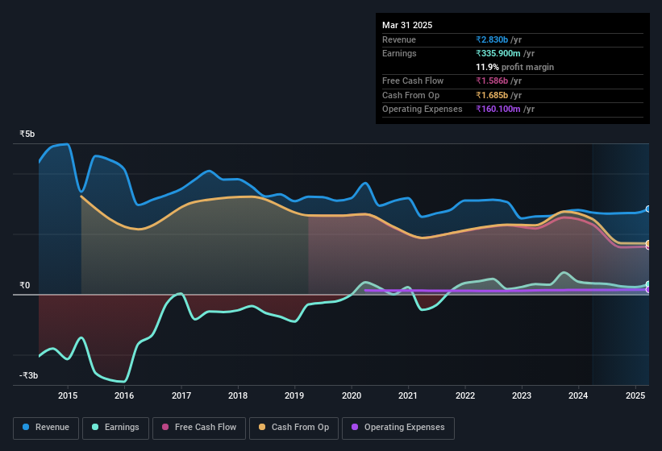Screen dimensions: 662x451
Task: Click the 2015 x-axis label
Action: point(68,395)
